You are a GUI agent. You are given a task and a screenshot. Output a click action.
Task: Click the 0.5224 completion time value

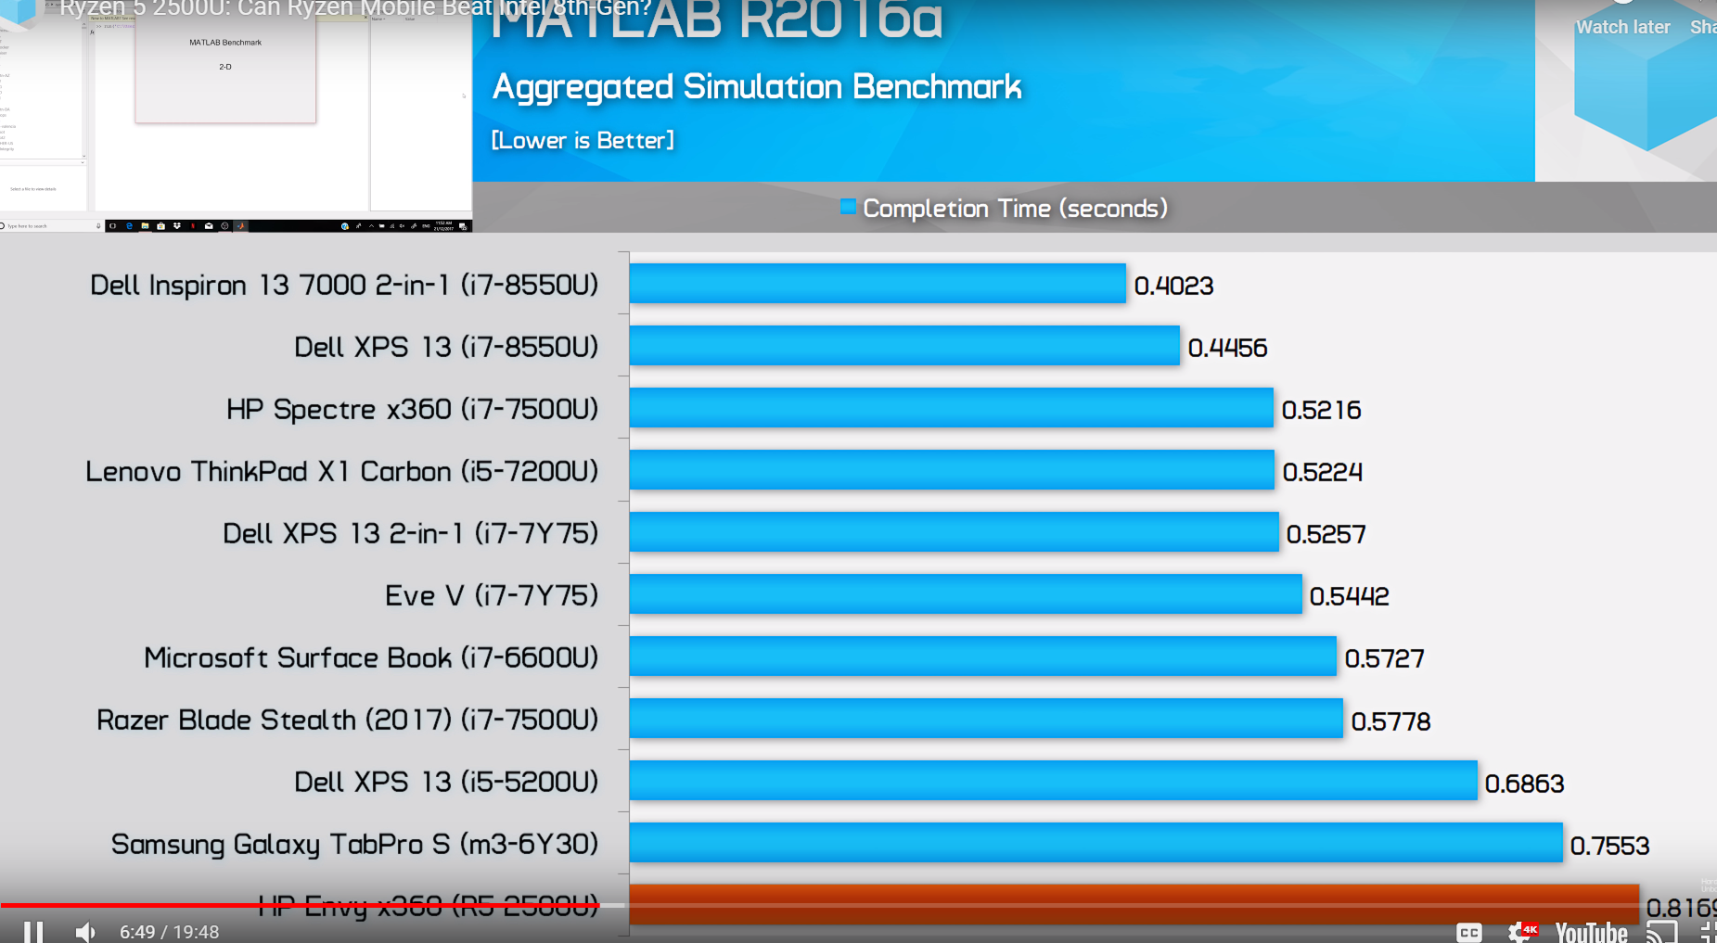pos(1322,472)
